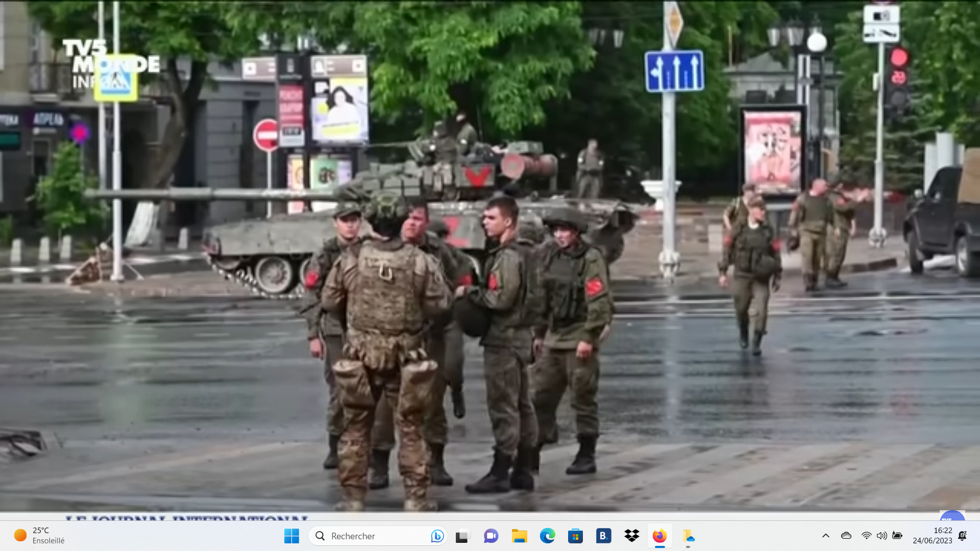Screen dimensions: 980x551
Task: Open the clock and calendar flyout
Action: (x=933, y=536)
